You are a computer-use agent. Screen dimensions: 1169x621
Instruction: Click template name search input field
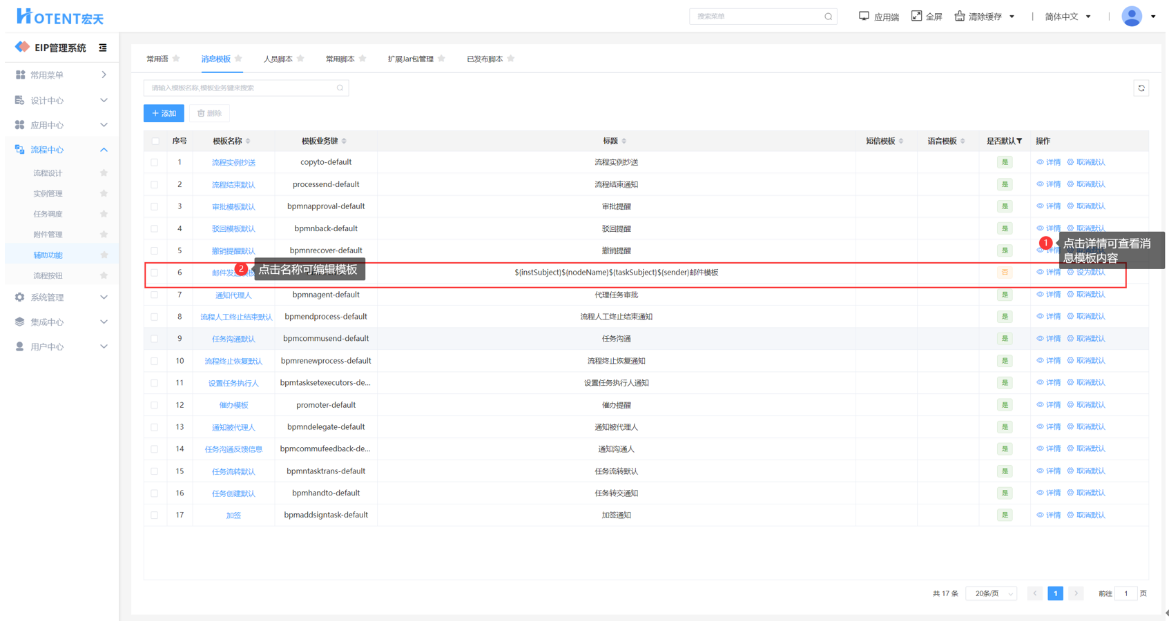[x=246, y=88]
